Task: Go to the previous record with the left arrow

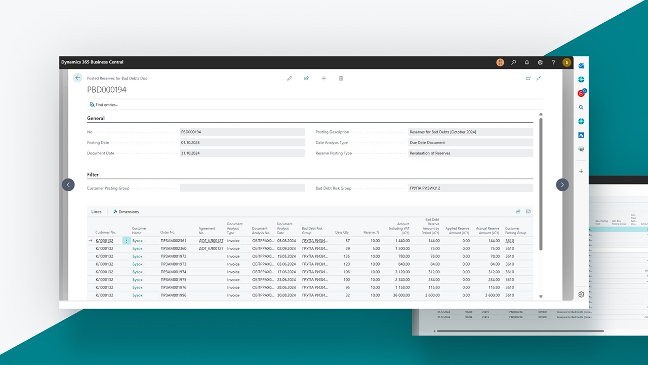Action: (68, 185)
